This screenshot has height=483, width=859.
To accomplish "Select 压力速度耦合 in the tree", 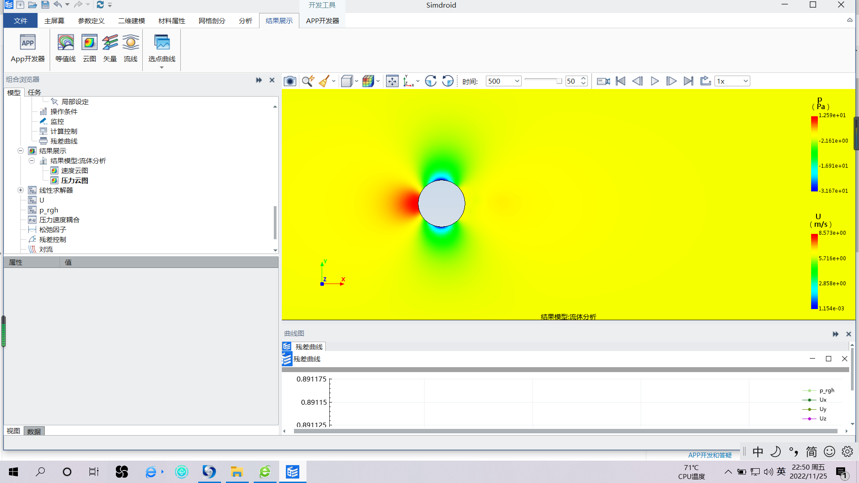I will 59,220.
